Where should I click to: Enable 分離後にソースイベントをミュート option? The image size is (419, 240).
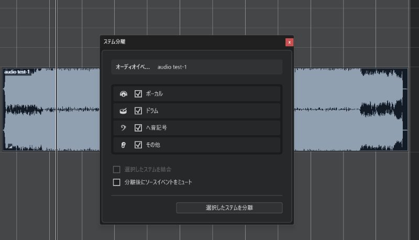pyautogui.click(x=117, y=182)
